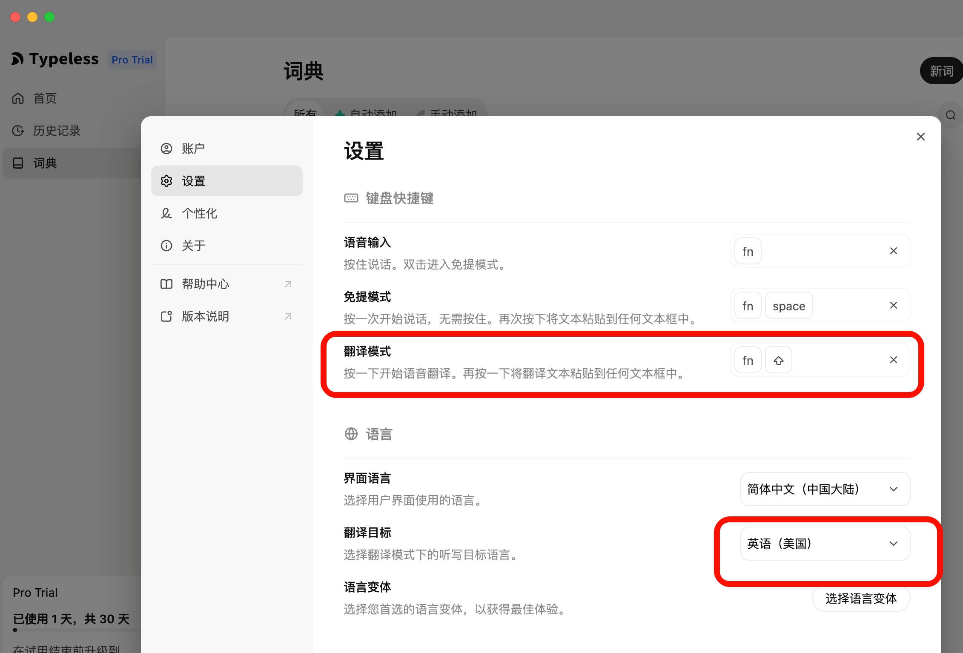
Task: Click the search magnifier icon
Action: tap(950, 115)
